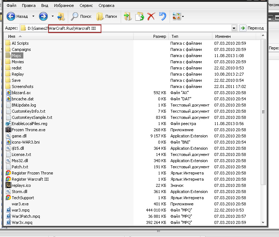Open the Вид menu
The height and width of the screenshot is (237, 279).
(44, 5)
